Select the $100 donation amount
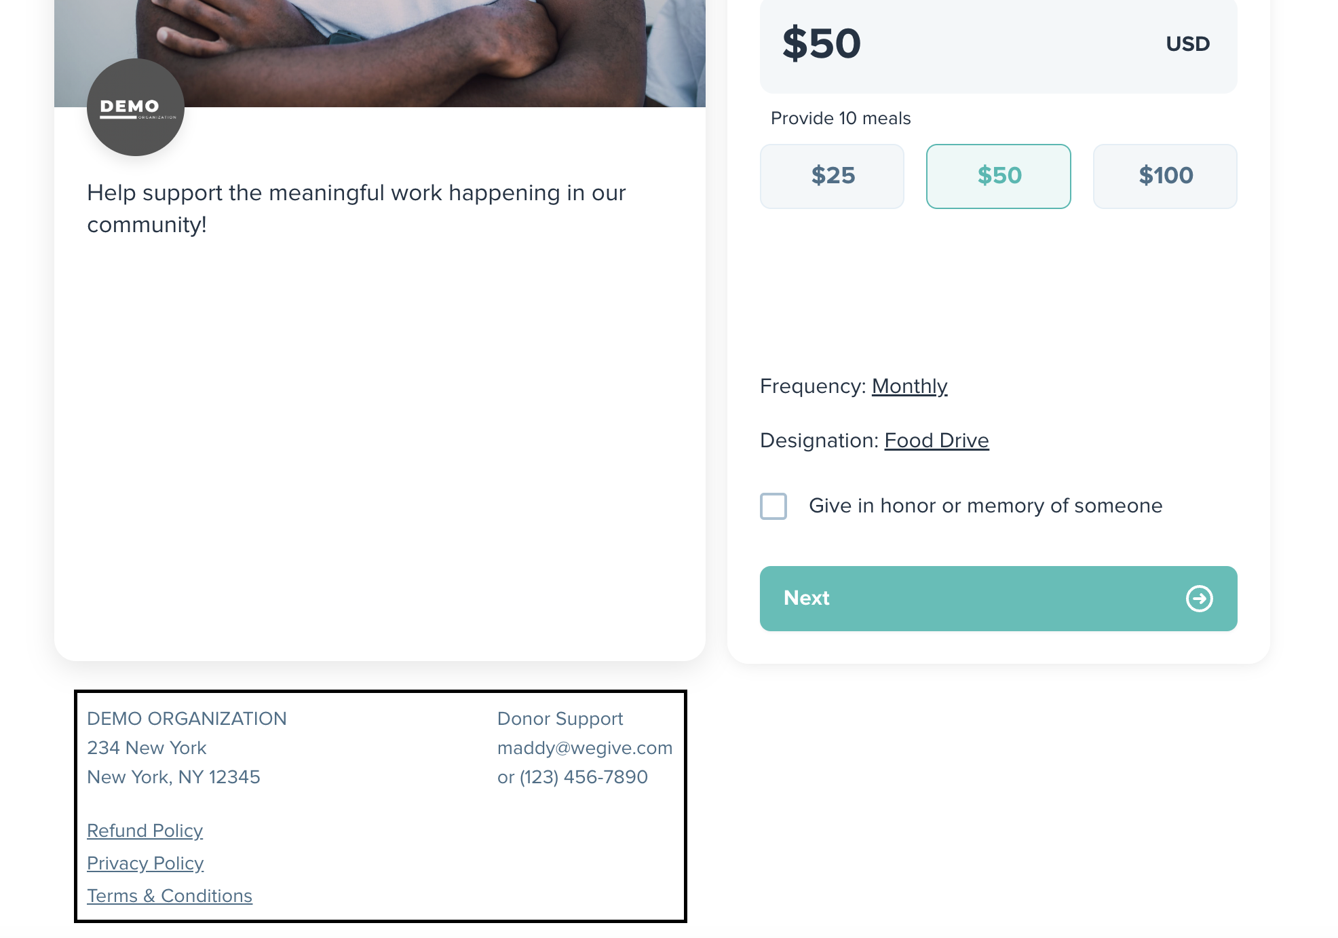1338x938 pixels. point(1165,176)
